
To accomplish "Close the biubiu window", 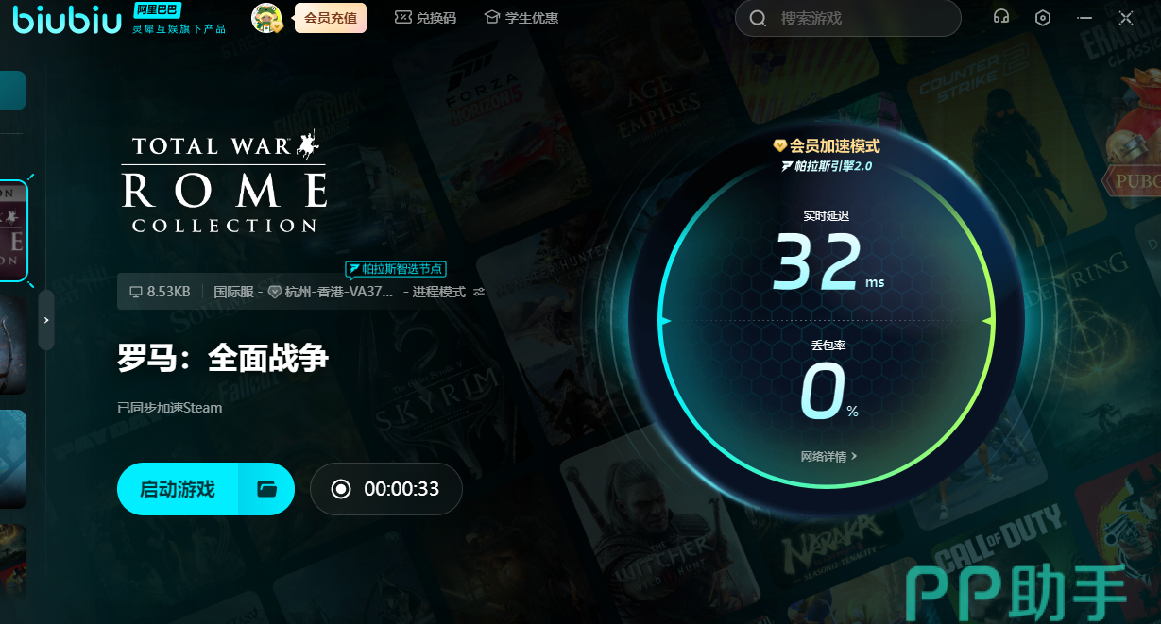I will 1126,18.
